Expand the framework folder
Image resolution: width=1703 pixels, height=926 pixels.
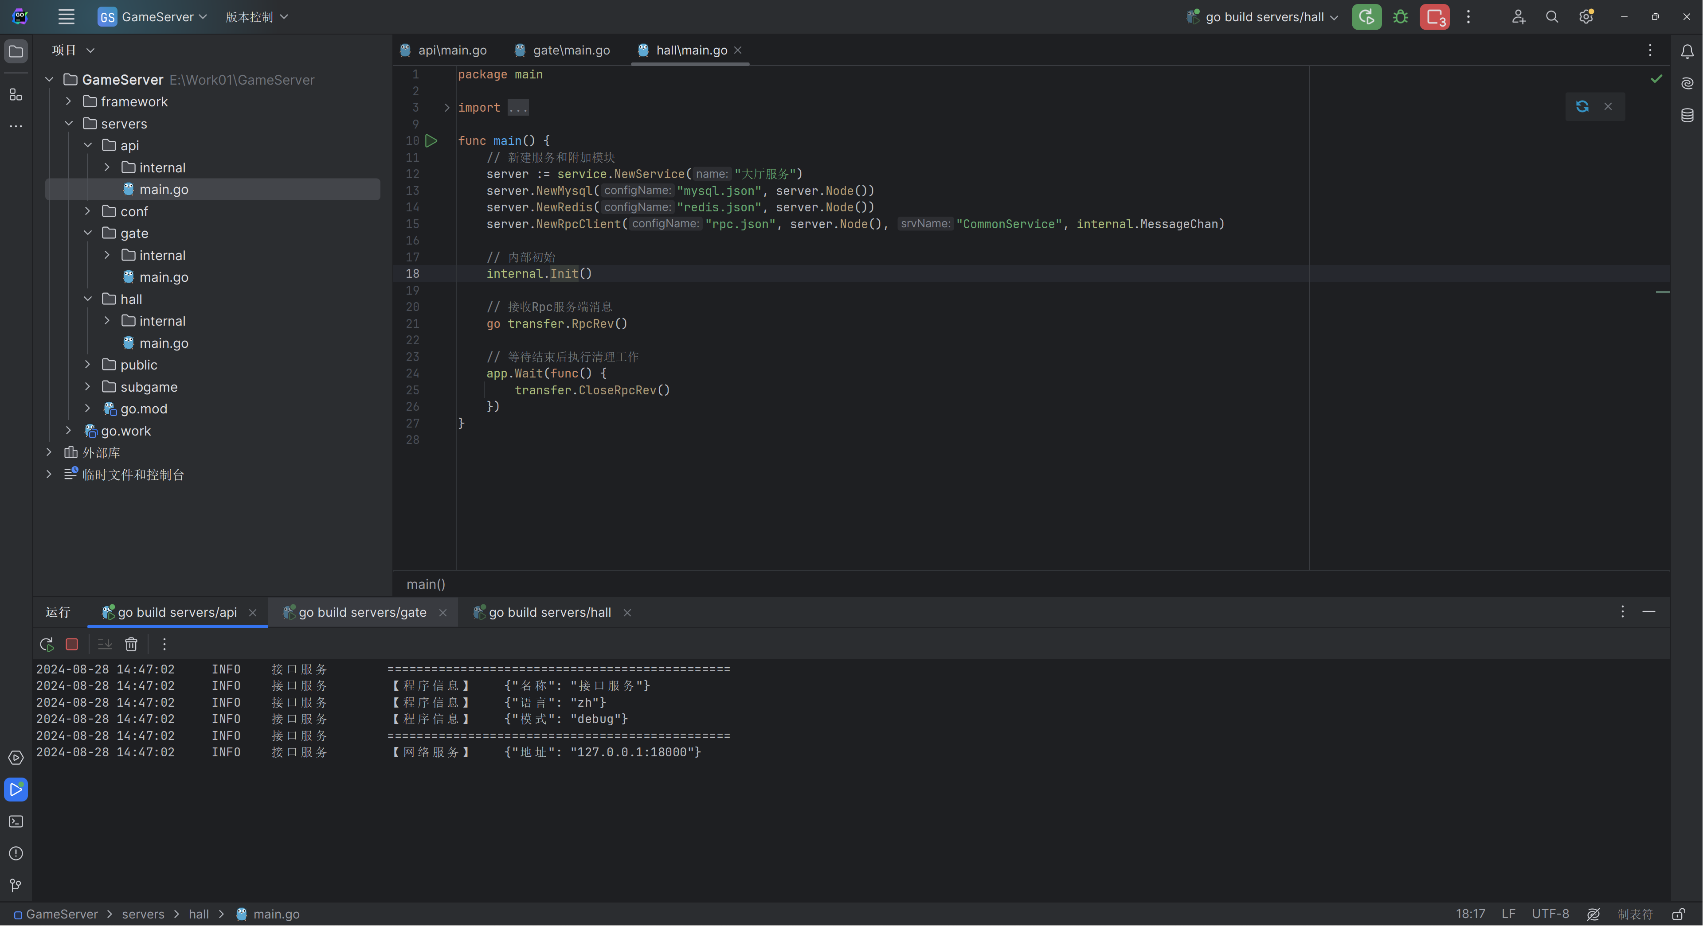point(68,102)
